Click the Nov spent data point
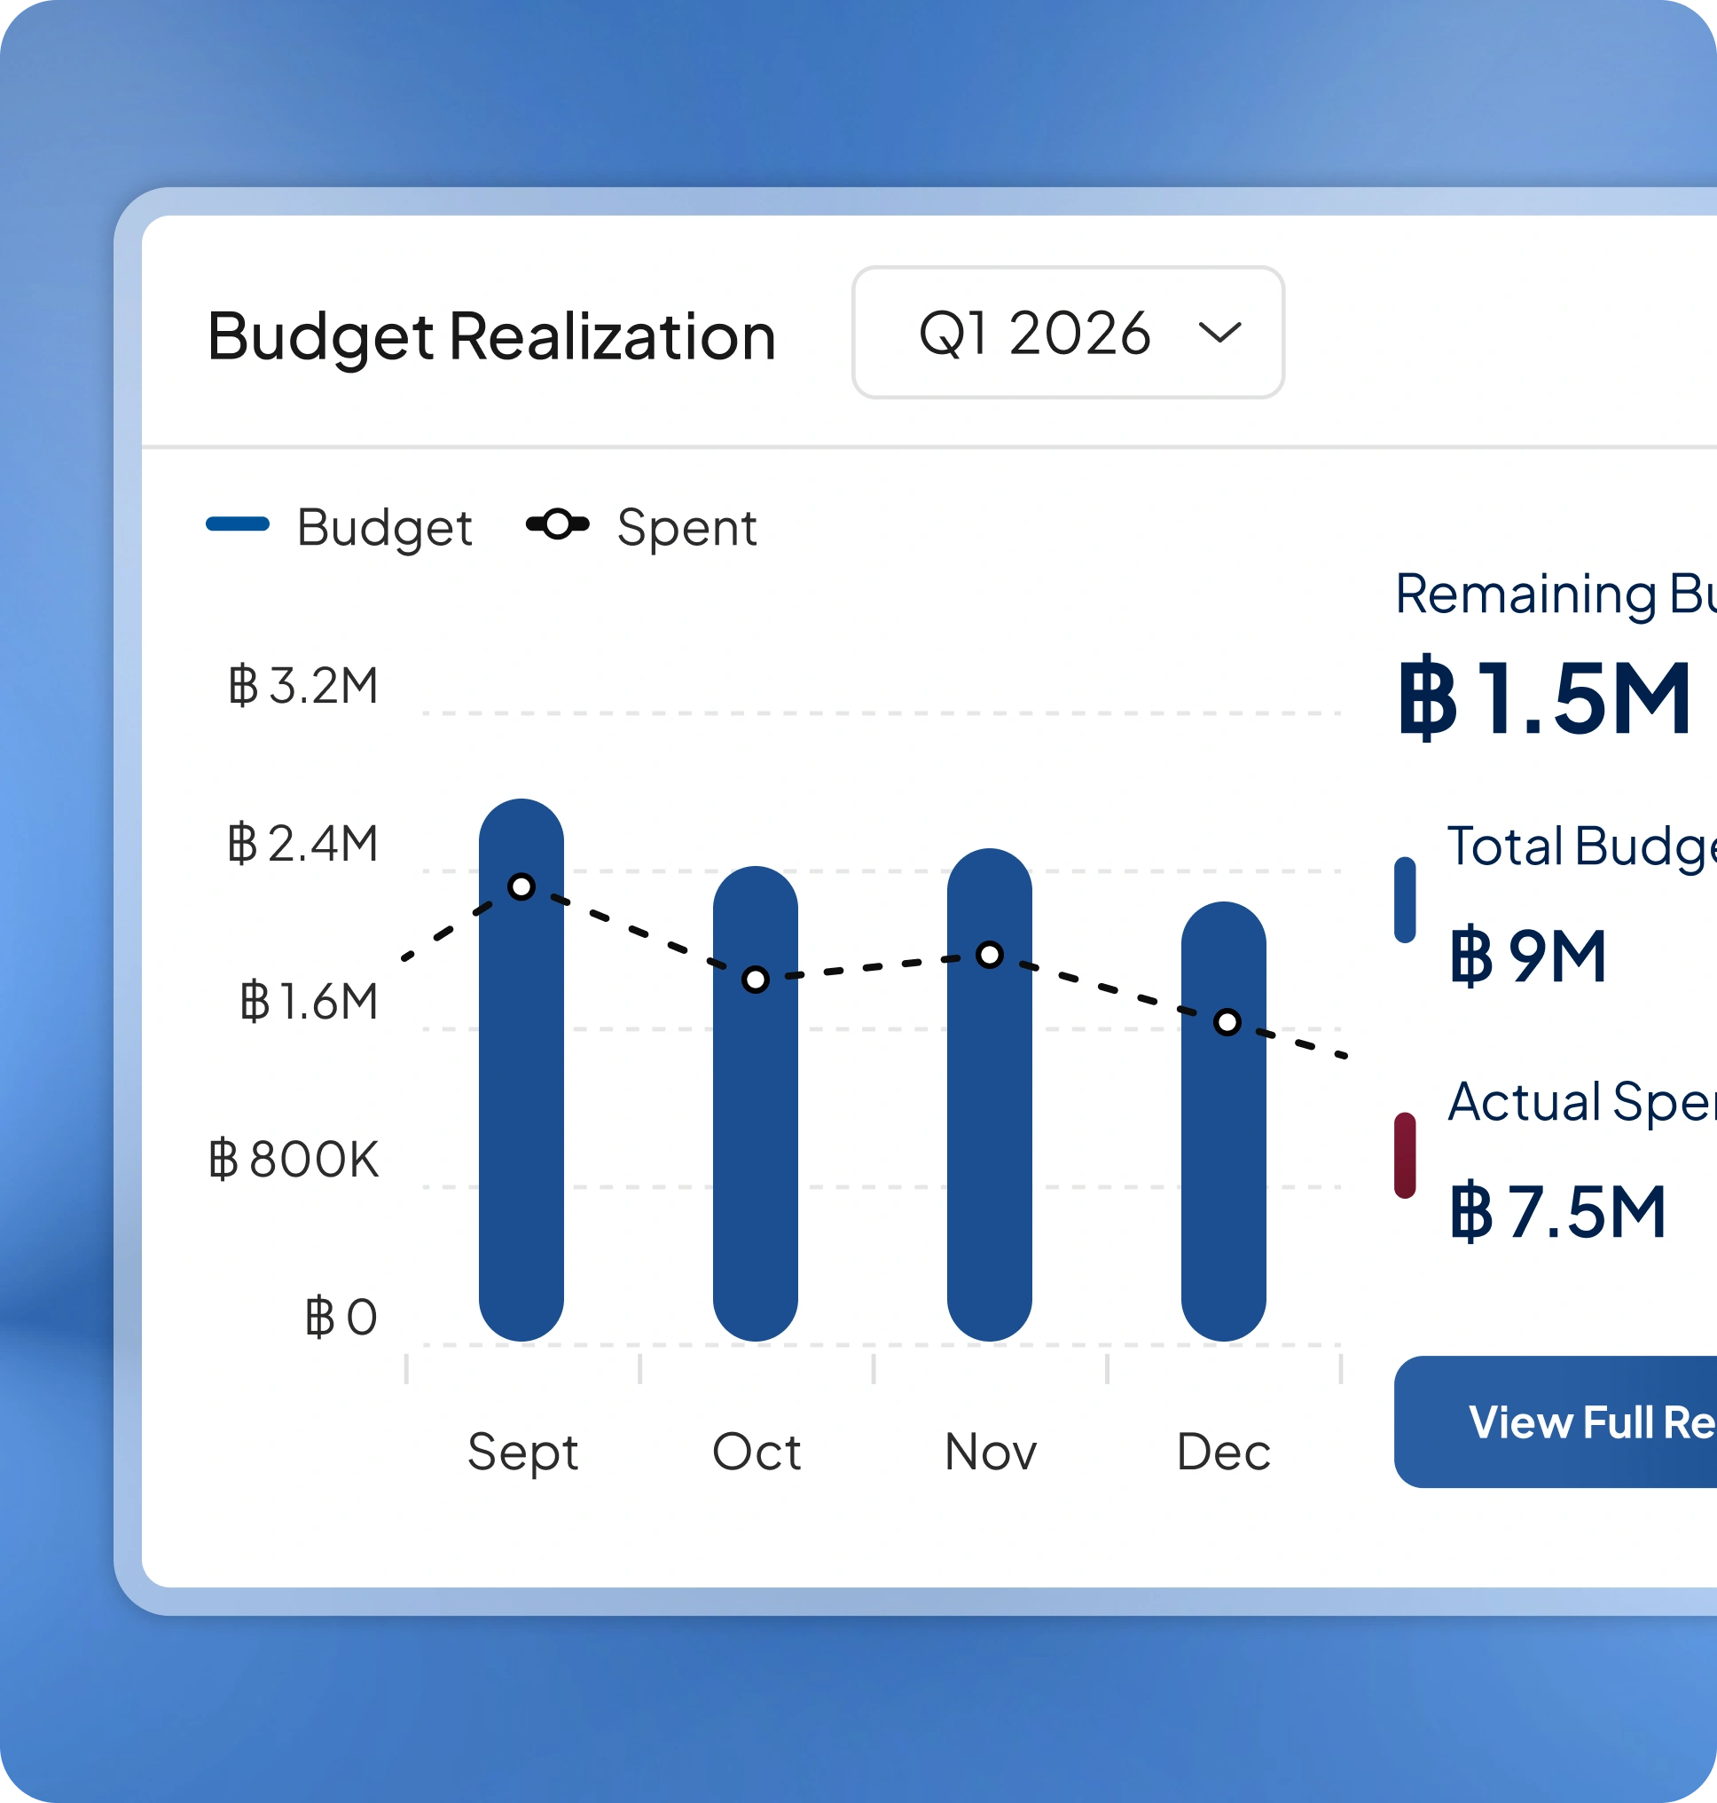Viewport: 1717px width, 1803px height. (x=990, y=955)
